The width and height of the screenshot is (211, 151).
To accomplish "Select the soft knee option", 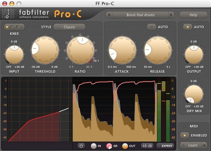I will (x=9, y=27).
